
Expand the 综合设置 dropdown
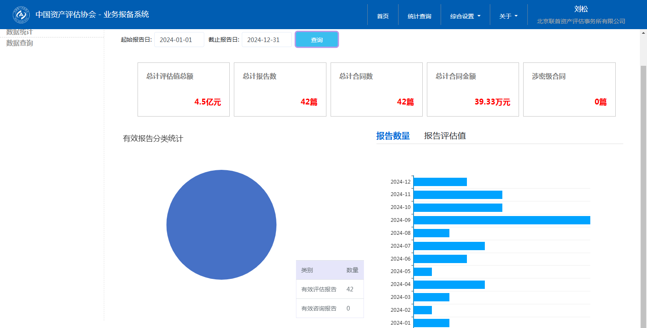[465, 16]
